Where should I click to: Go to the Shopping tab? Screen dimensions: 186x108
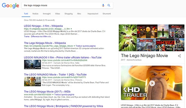[69, 14]
